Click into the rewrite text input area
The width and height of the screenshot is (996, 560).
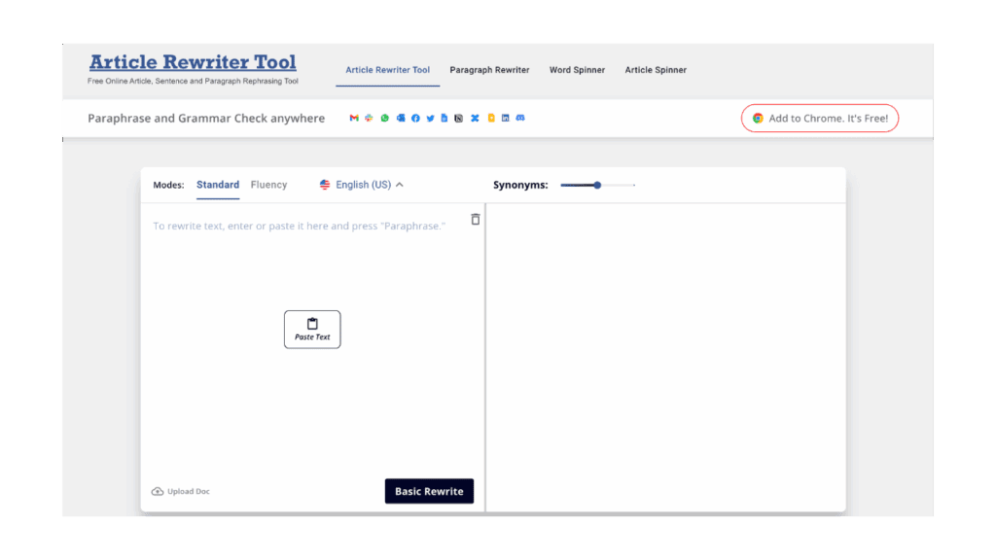(311, 356)
